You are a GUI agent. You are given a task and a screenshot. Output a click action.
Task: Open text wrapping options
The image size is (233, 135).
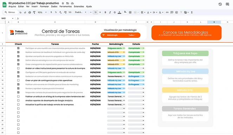[x=155, y=13]
